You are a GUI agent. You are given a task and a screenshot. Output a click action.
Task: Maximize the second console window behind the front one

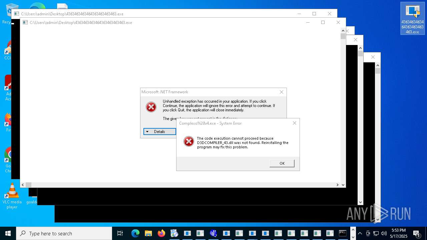(x=314, y=14)
